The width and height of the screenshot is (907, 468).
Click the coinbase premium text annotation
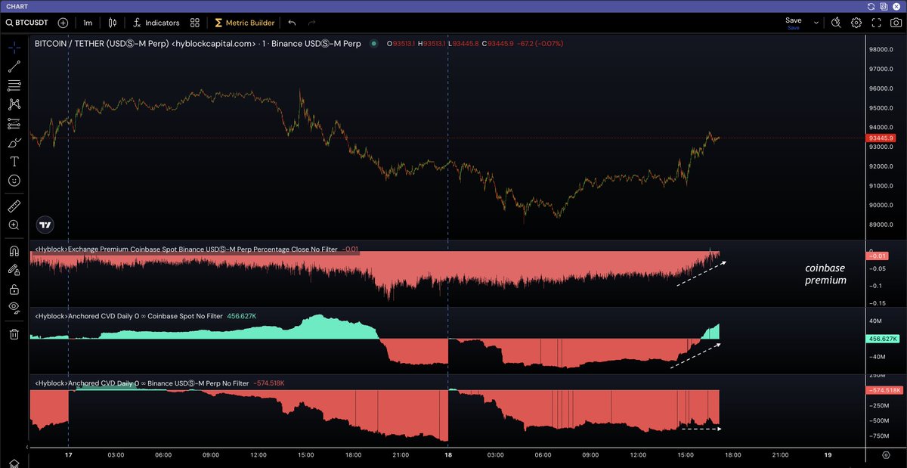825,274
